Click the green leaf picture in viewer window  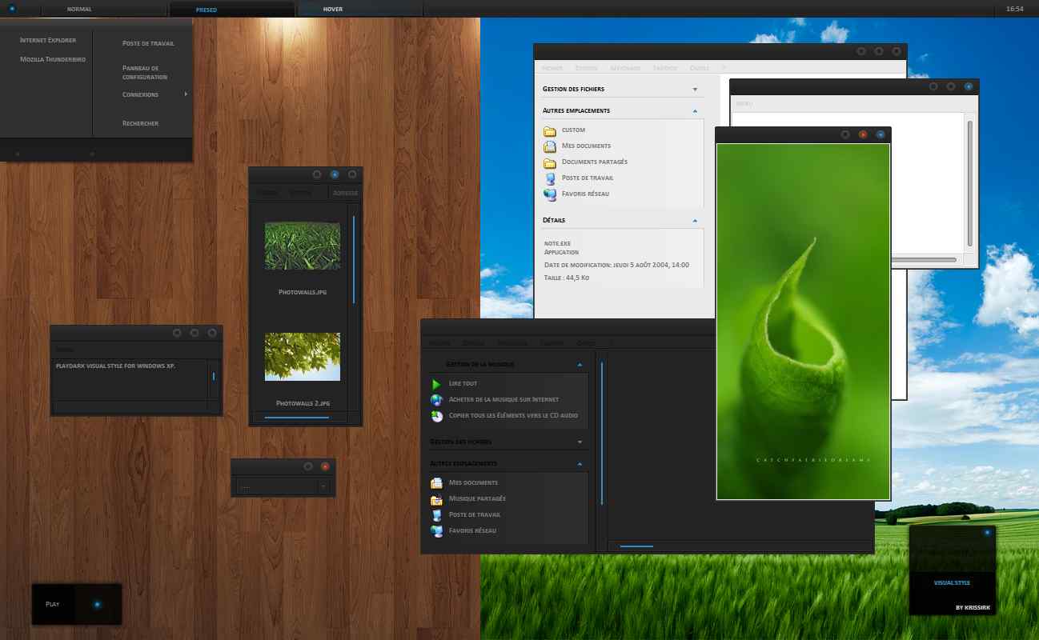(x=804, y=322)
